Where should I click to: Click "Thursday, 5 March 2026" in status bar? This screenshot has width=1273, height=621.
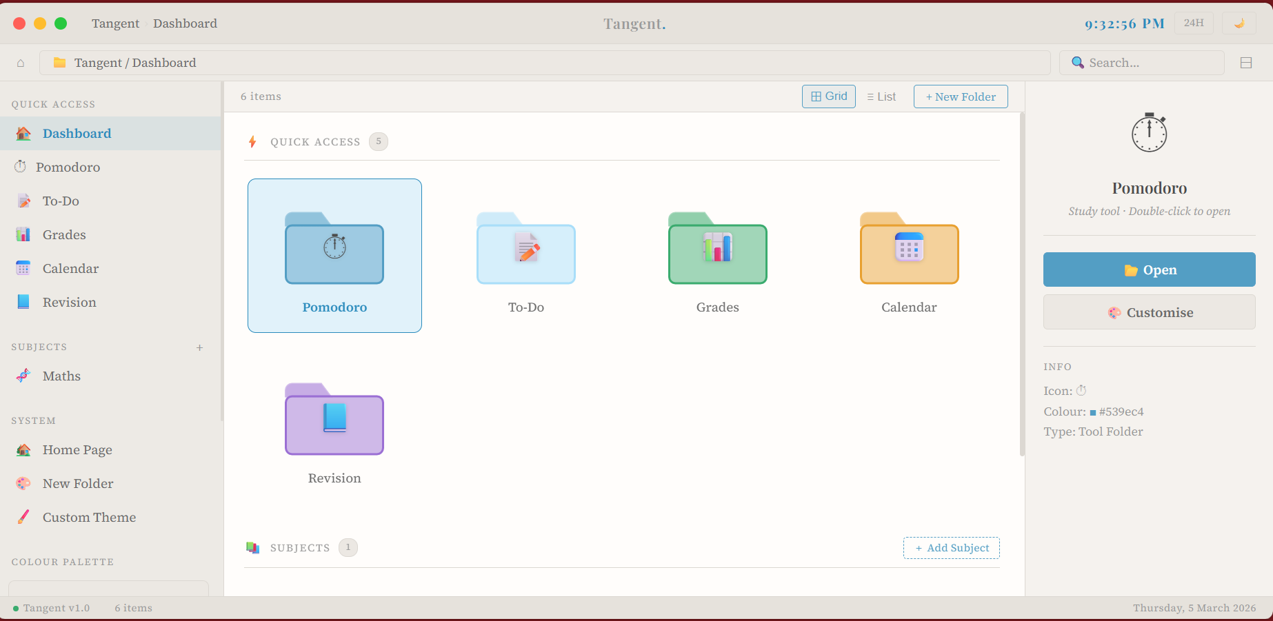1194,608
